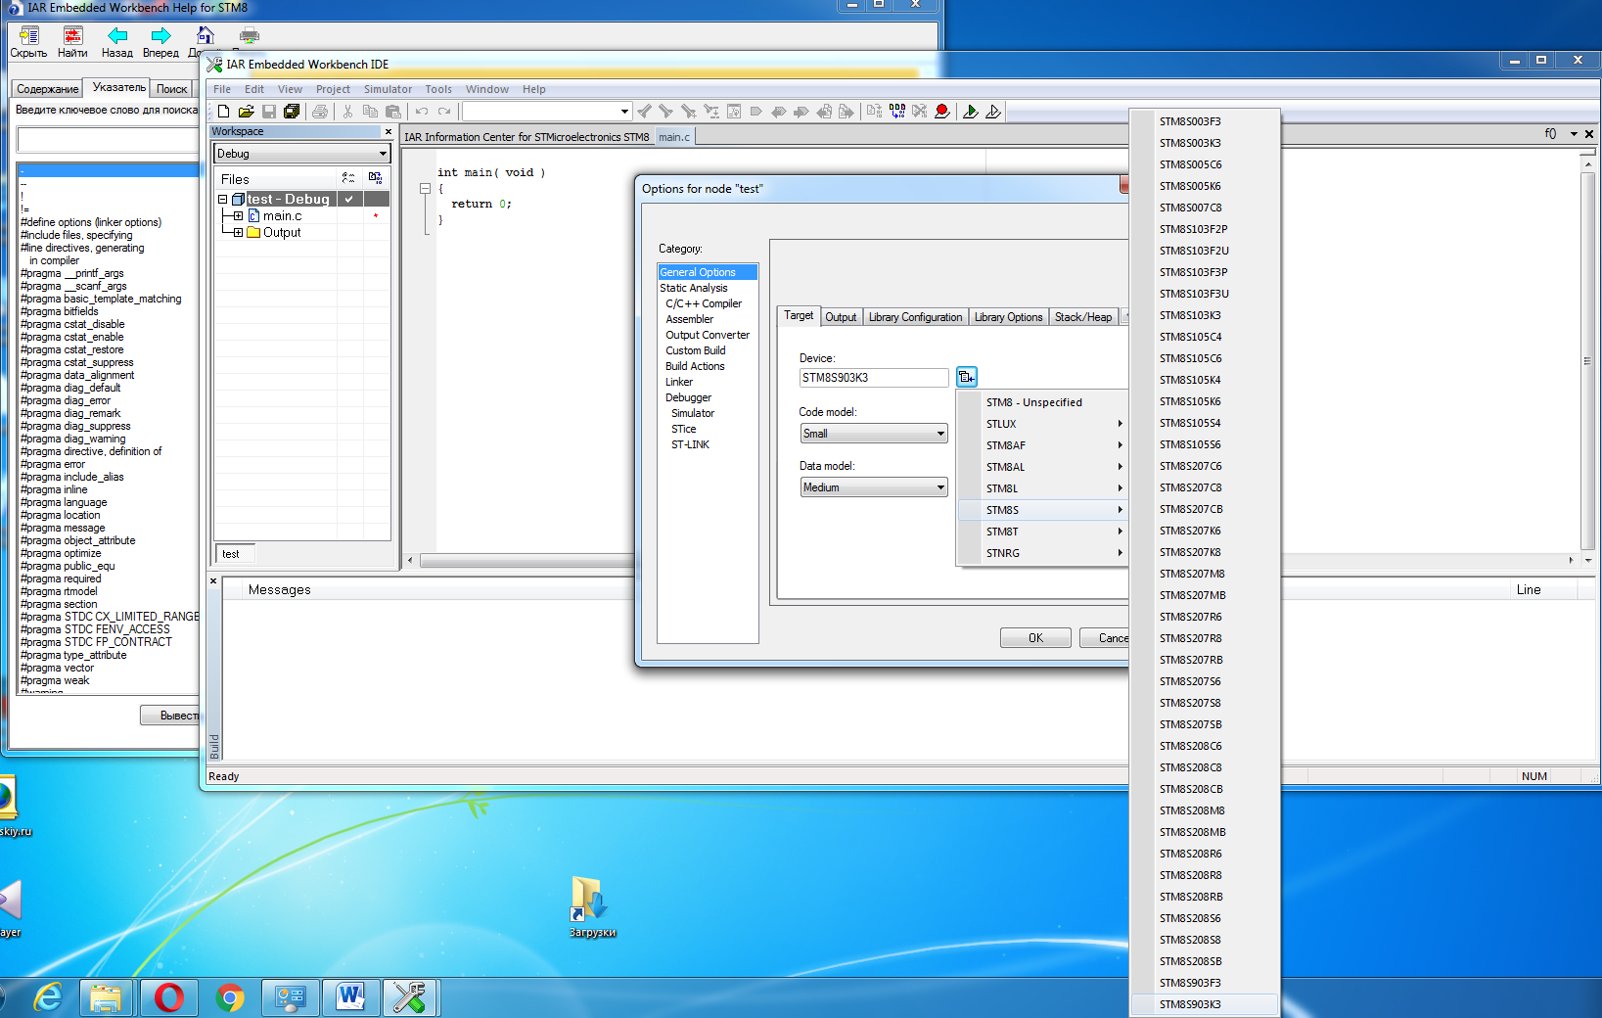Screen dimensions: 1602x1018
Task: Open Internet Explorer from the taskbar
Action: 47,997
